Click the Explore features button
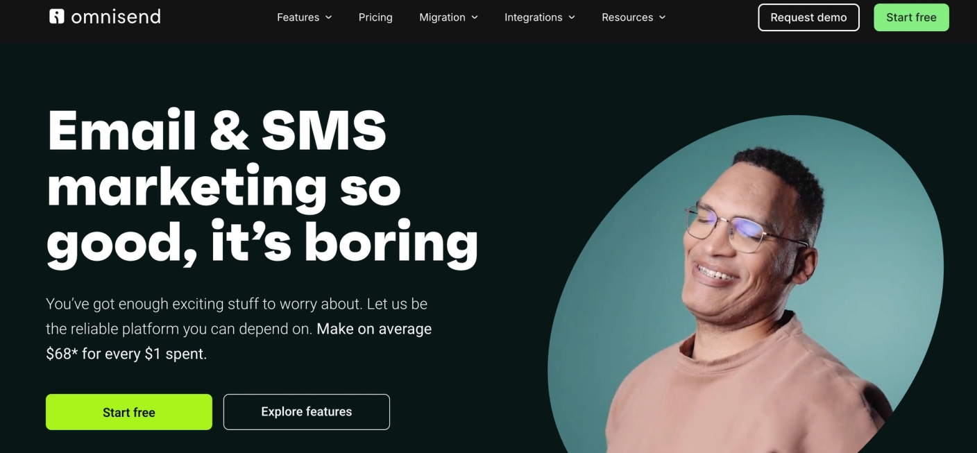The image size is (977, 453). tap(307, 412)
